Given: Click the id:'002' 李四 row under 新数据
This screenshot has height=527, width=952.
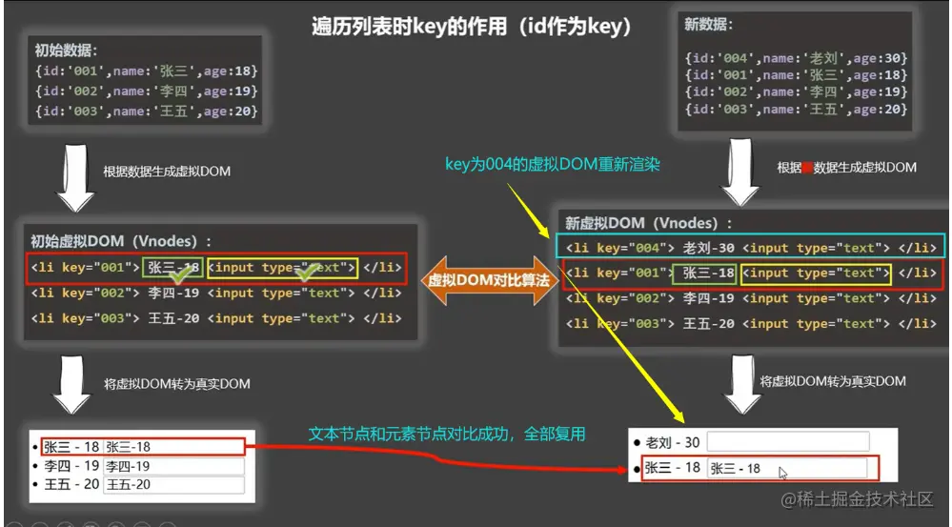Looking at the screenshot, I should point(796,92).
